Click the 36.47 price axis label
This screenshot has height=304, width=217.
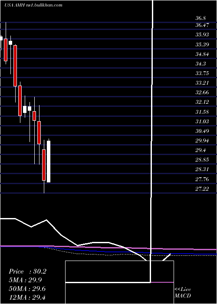(202, 25)
